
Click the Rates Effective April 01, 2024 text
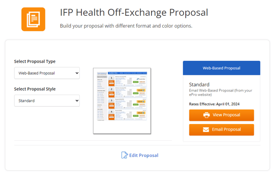(x=214, y=104)
